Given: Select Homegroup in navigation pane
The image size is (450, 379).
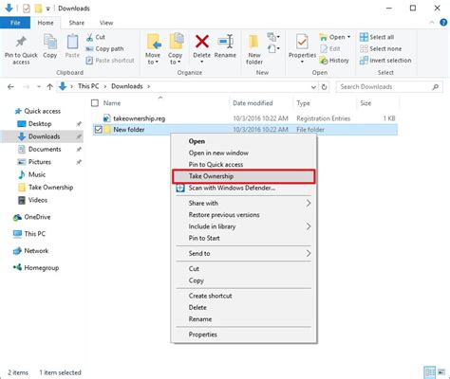Looking at the screenshot, I should coord(42,268).
